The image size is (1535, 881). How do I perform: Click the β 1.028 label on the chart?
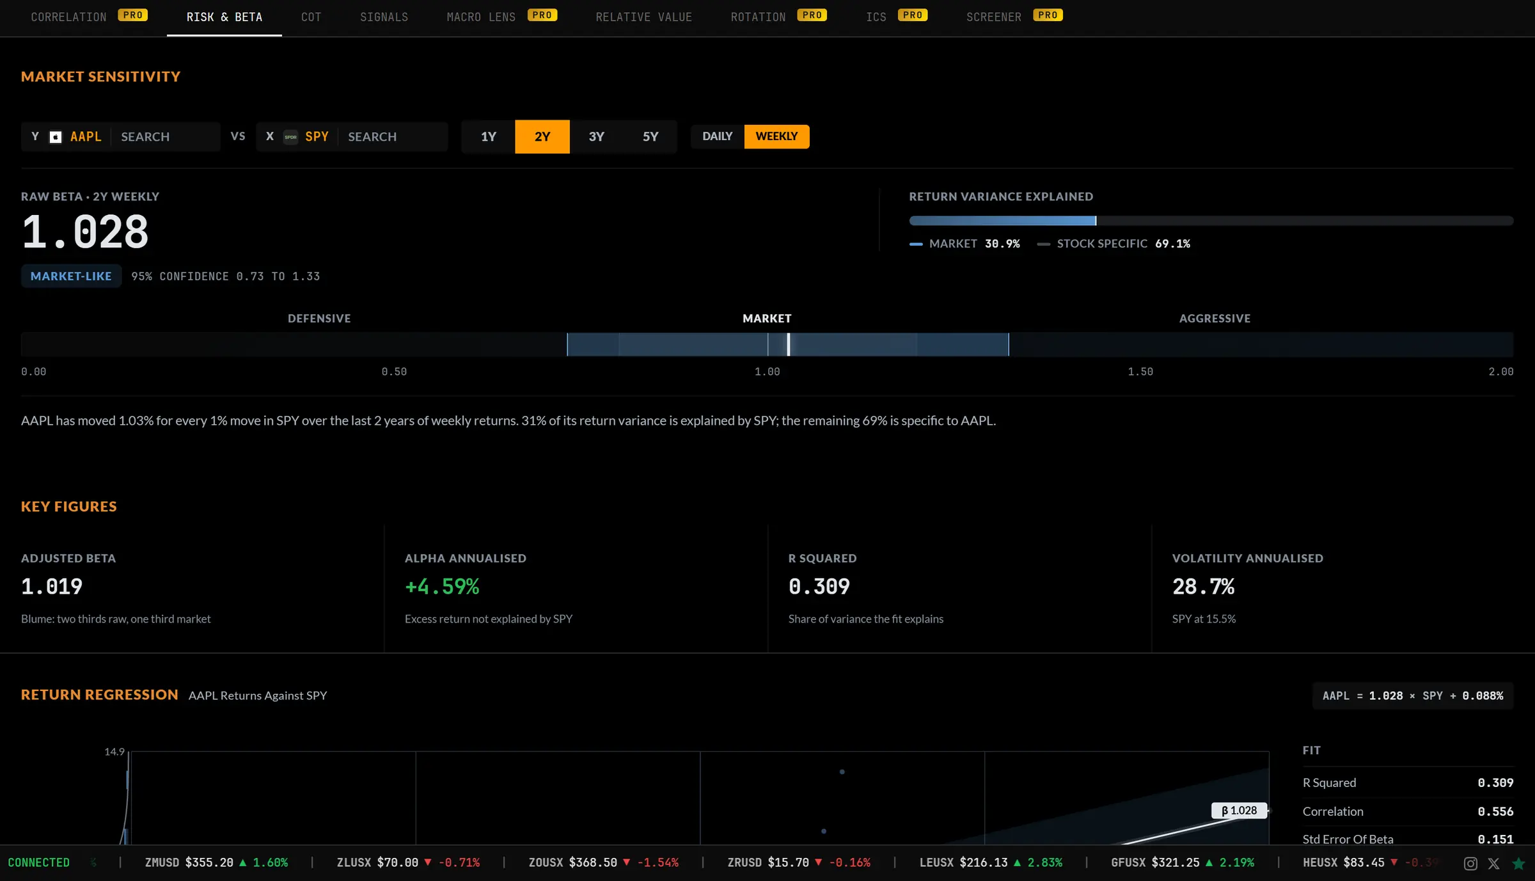pos(1239,811)
